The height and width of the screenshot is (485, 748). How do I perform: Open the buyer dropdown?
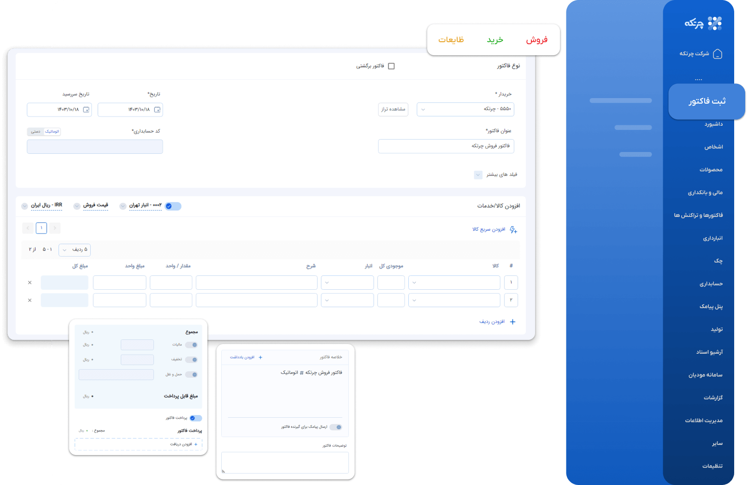tap(465, 109)
